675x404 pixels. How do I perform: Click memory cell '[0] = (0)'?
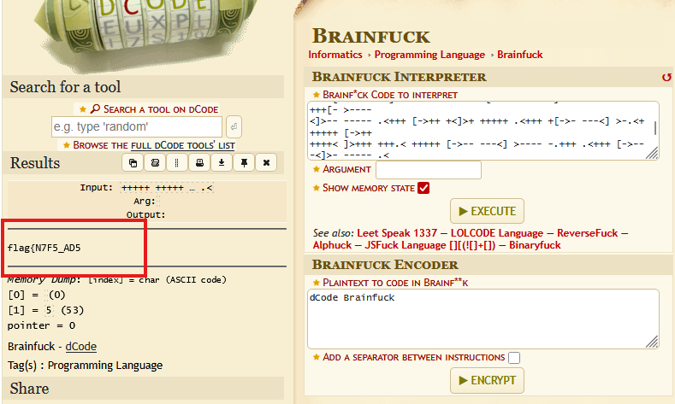point(37,296)
